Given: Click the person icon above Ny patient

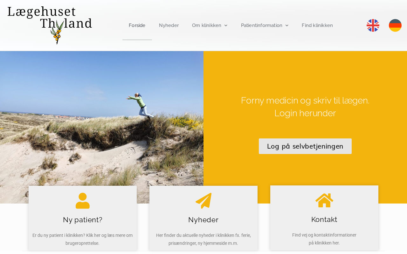Looking at the screenshot, I should (83, 201).
